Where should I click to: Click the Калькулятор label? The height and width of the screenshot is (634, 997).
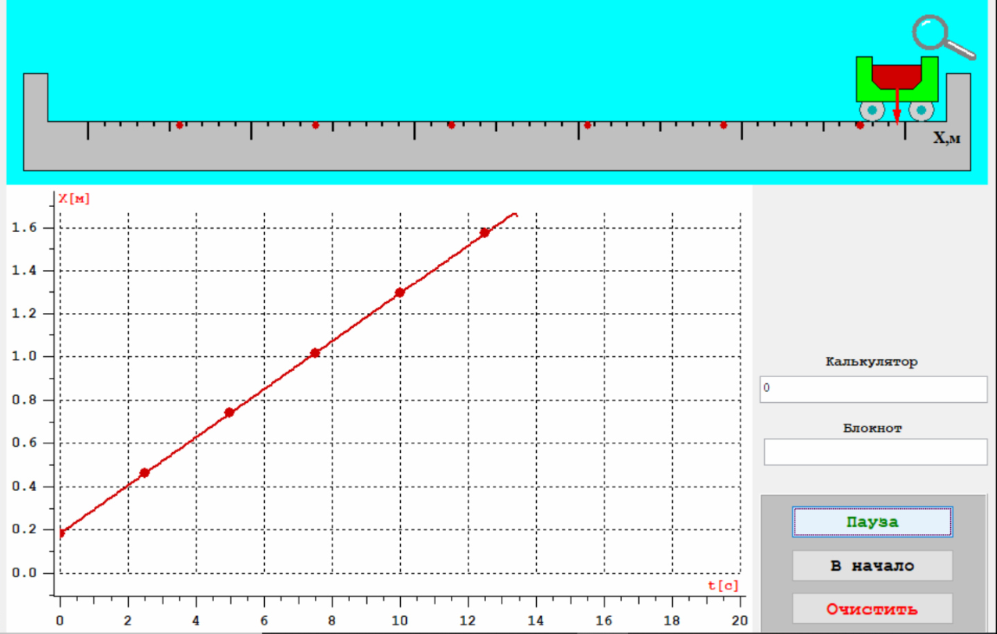pos(871,362)
